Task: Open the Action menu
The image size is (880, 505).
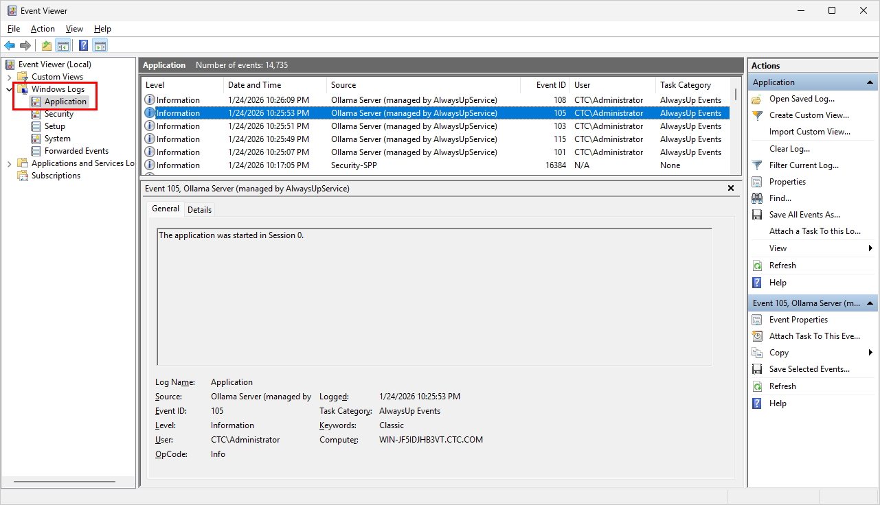Action: point(43,29)
